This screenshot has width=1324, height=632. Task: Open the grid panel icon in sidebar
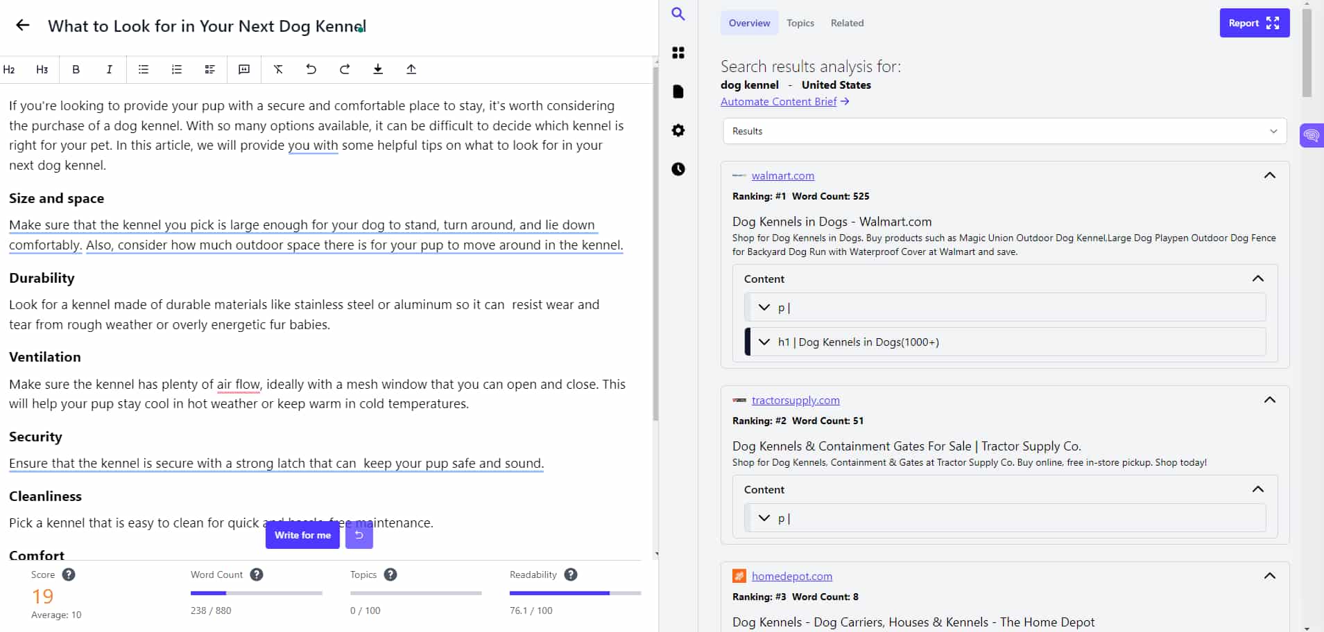[678, 53]
